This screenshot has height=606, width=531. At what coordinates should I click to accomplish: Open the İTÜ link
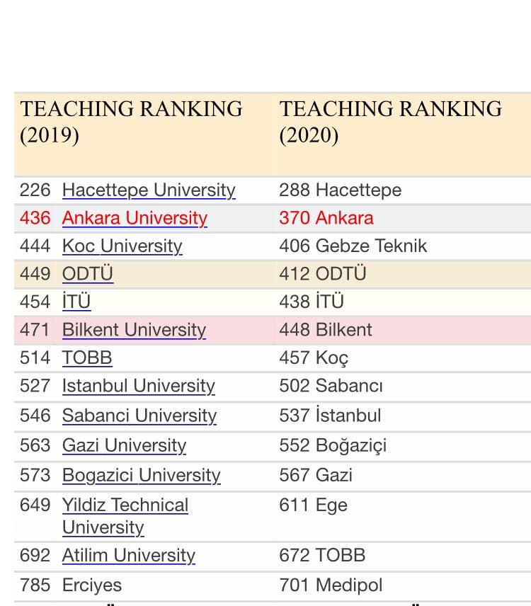point(76,302)
